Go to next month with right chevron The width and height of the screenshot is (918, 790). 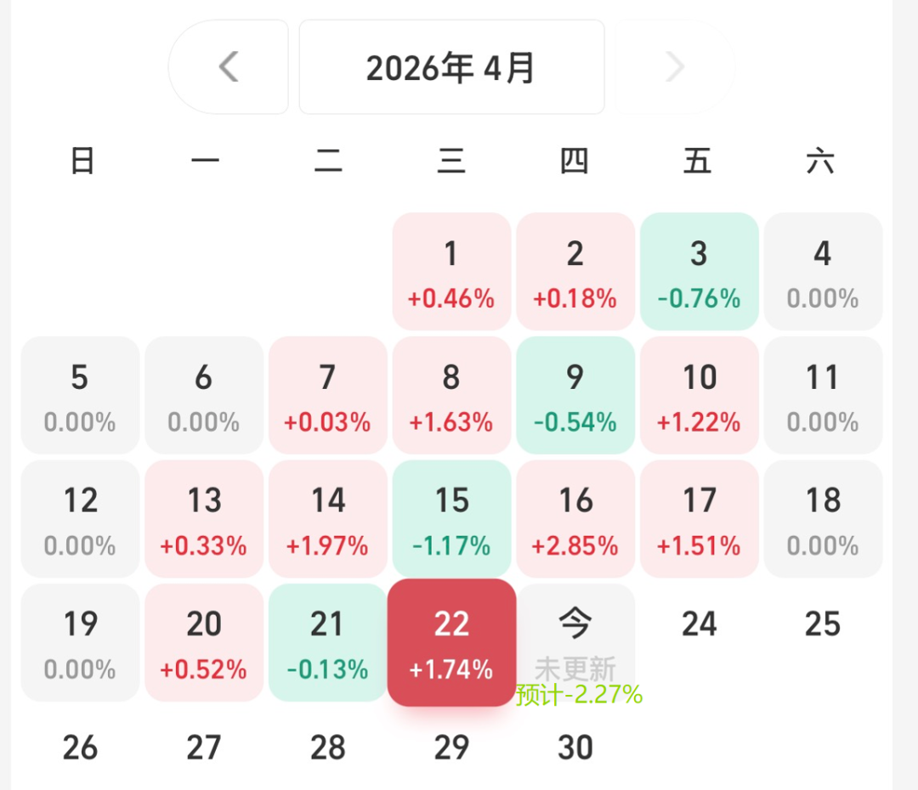(x=675, y=67)
